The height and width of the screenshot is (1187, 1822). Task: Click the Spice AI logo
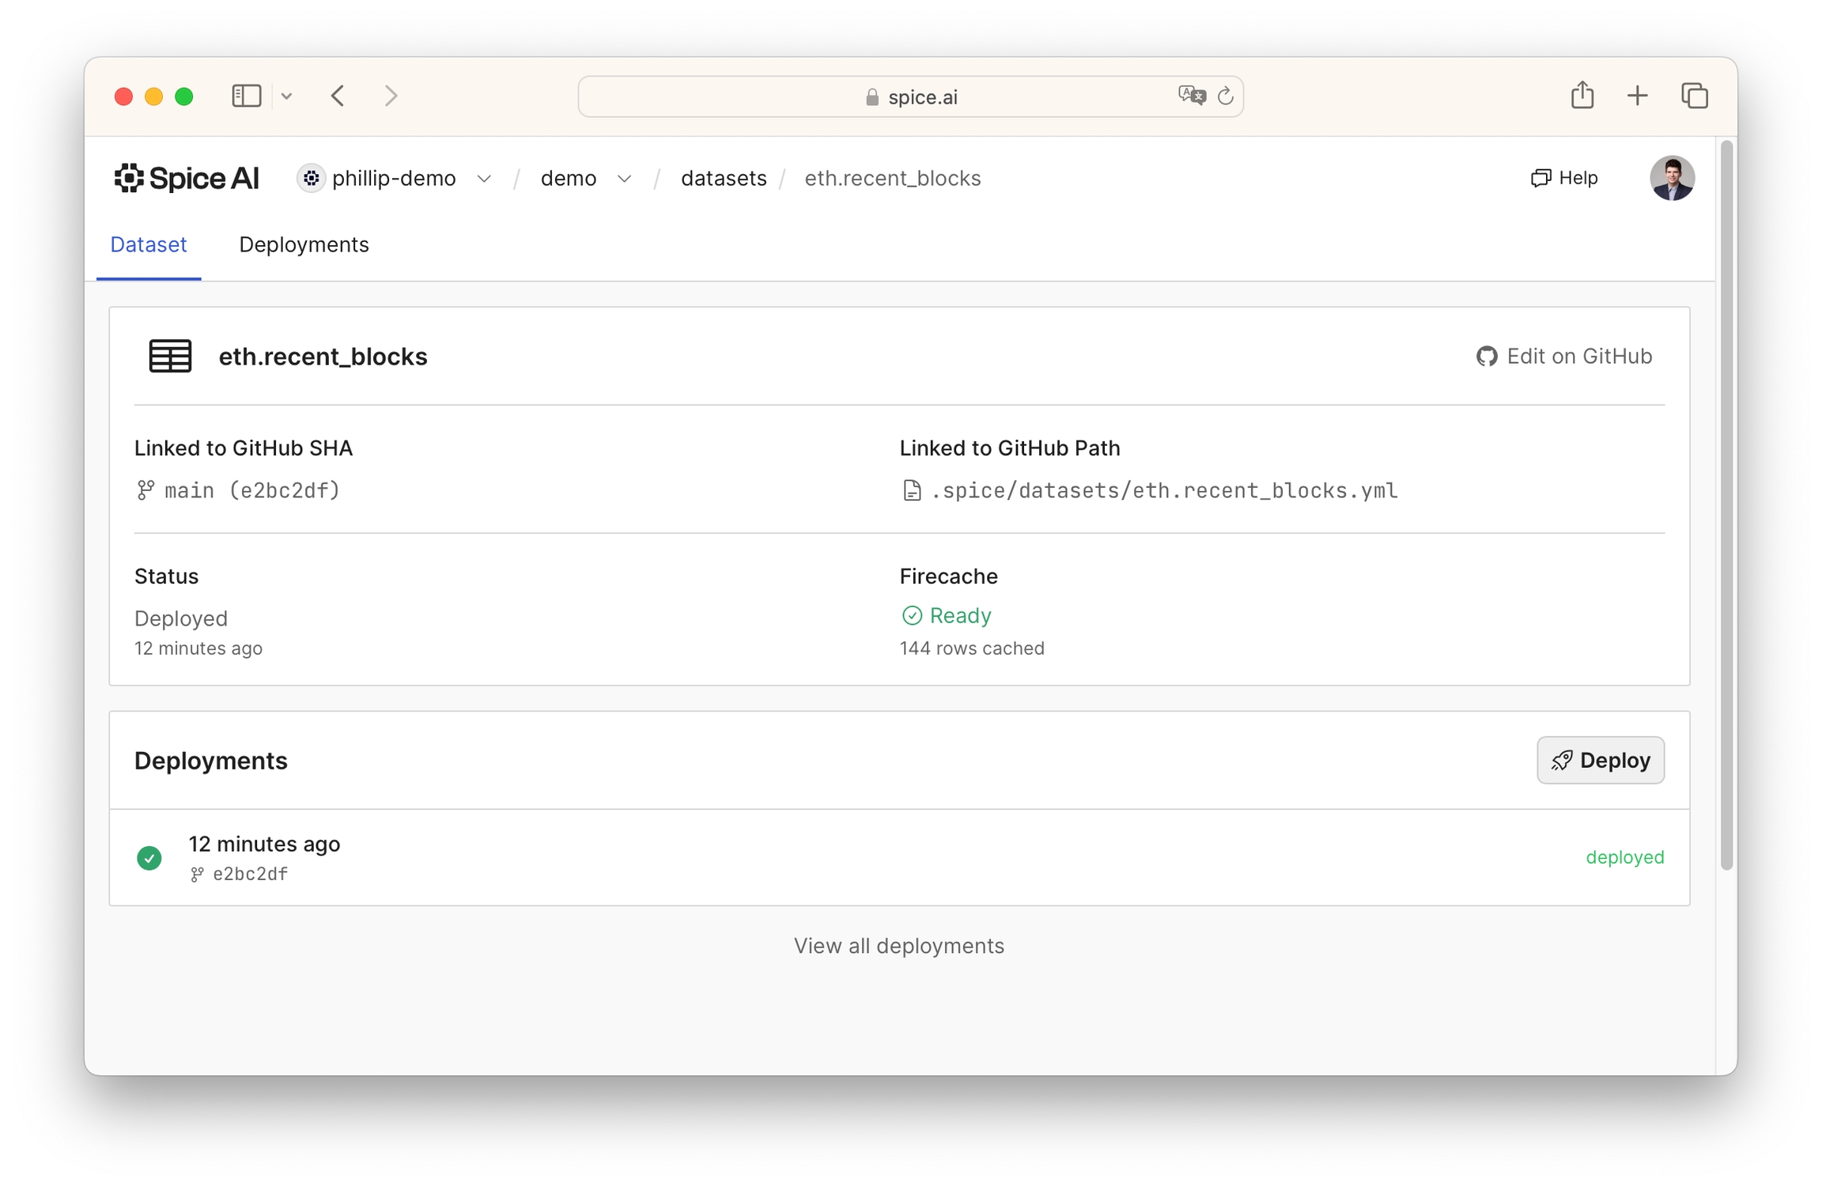[187, 178]
